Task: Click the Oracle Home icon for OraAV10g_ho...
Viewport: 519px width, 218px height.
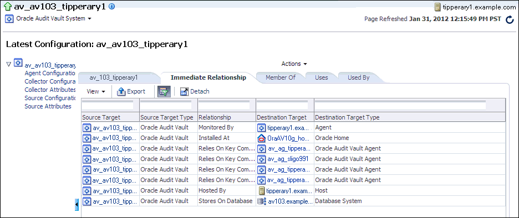Action: (262, 138)
